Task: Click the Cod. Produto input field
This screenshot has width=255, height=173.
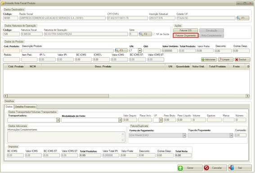Action: pyautogui.click(x=12, y=51)
